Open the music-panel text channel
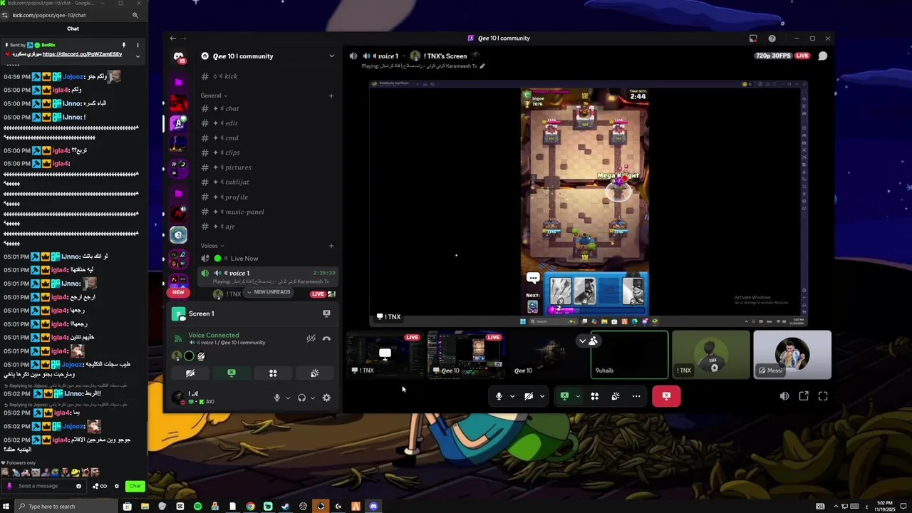 [x=269, y=212]
